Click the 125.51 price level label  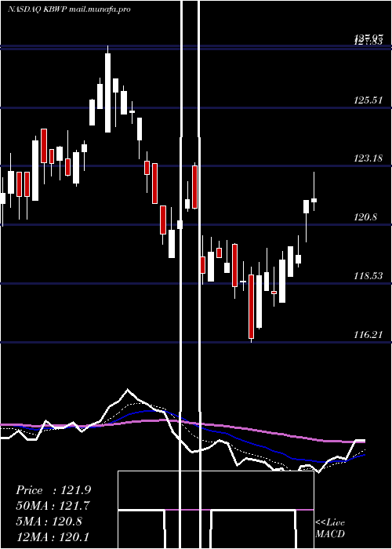pos(368,100)
